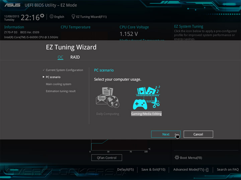Image resolution: width=241 pixels, height=180 pixels.
Task: Click the EZ Tuning Wizard lightbulb icon
Action: [73, 16]
